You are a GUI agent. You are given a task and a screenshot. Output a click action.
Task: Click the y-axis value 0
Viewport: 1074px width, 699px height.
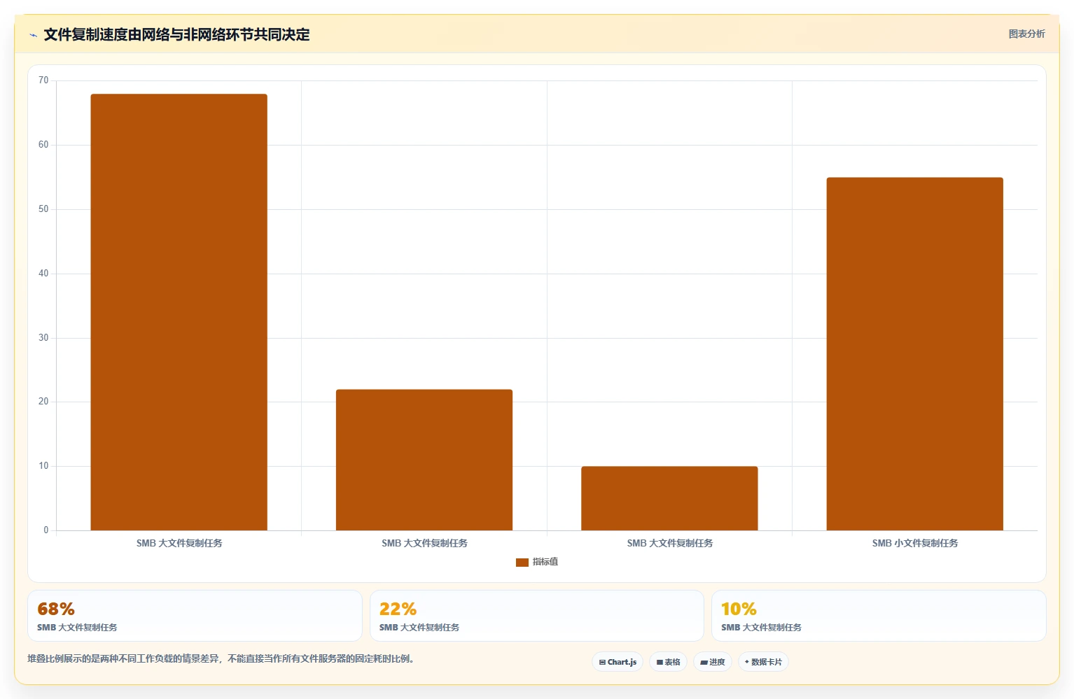pyautogui.click(x=46, y=530)
